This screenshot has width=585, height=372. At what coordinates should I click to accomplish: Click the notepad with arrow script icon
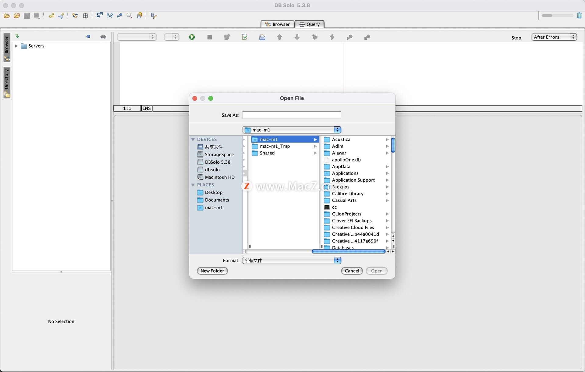pos(227,37)
